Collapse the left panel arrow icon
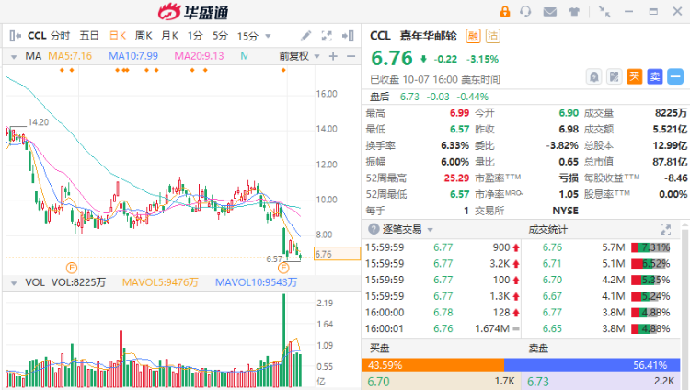The image size is (690, 390). tap(15, 36)
